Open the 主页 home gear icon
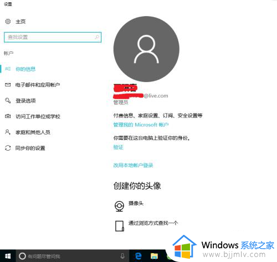 point(8,22)
